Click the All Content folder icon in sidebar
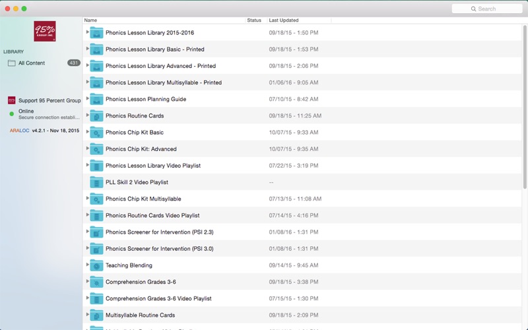 (x=11, y=63)
